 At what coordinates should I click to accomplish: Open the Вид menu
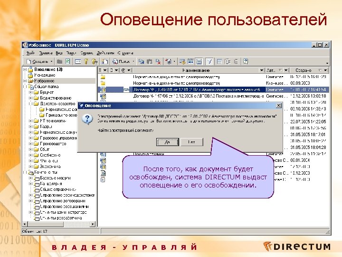tap(59, 53)
